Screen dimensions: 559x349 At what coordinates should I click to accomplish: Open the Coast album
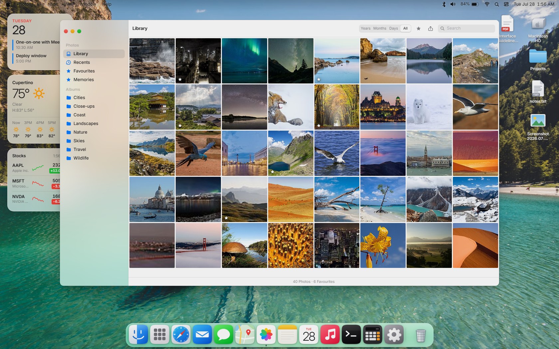[x=94, y=115]
